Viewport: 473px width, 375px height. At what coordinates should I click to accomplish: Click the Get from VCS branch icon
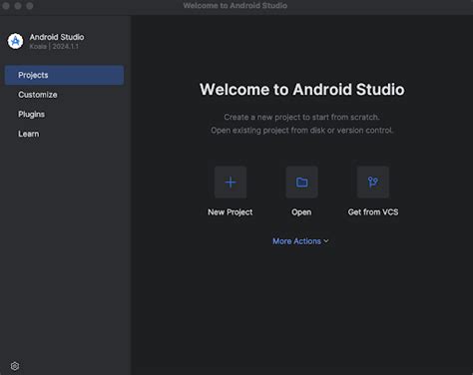coord(373,183)
